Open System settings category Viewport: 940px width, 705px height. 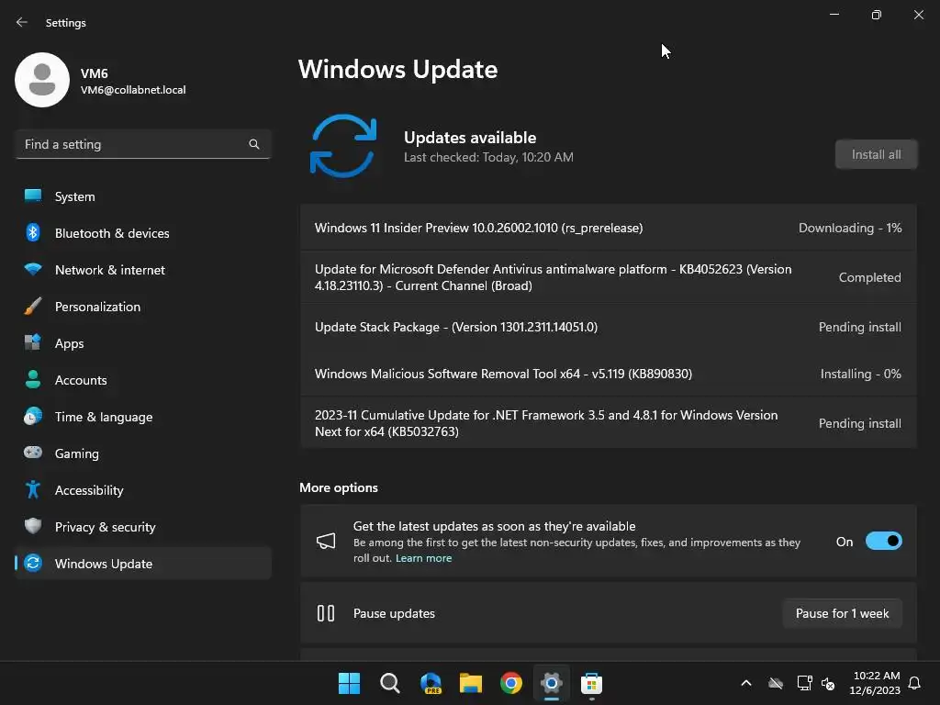coord(75,196)
